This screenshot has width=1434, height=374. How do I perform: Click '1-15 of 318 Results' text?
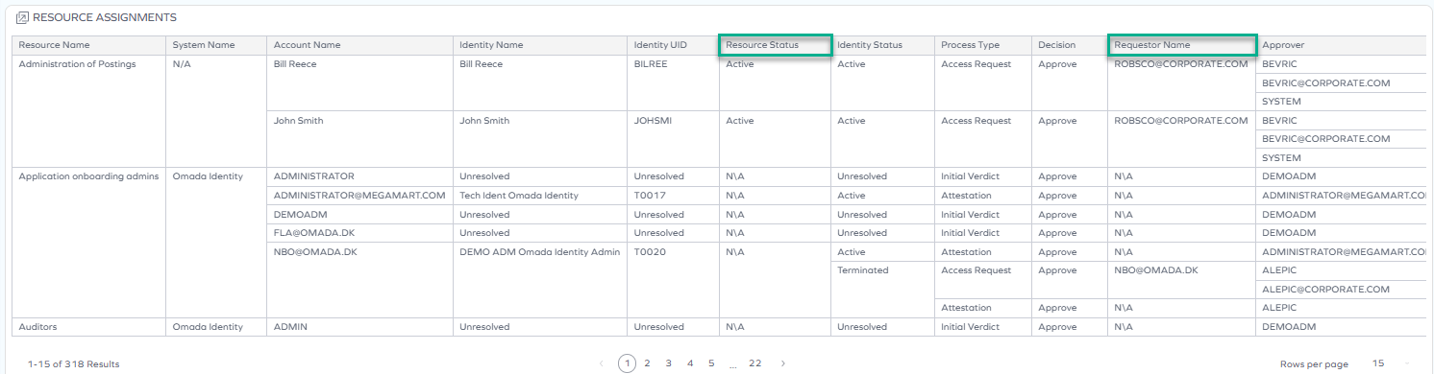click(74, 364)
